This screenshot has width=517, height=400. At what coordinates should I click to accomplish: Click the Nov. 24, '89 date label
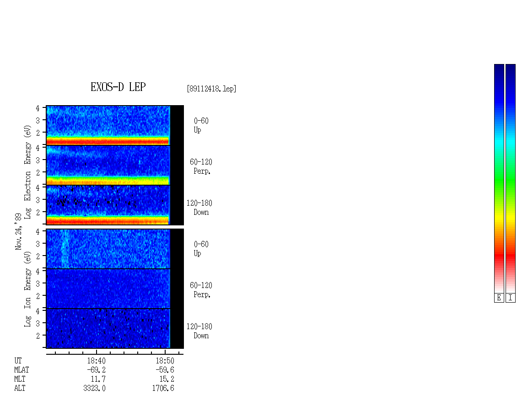(18, 232)
